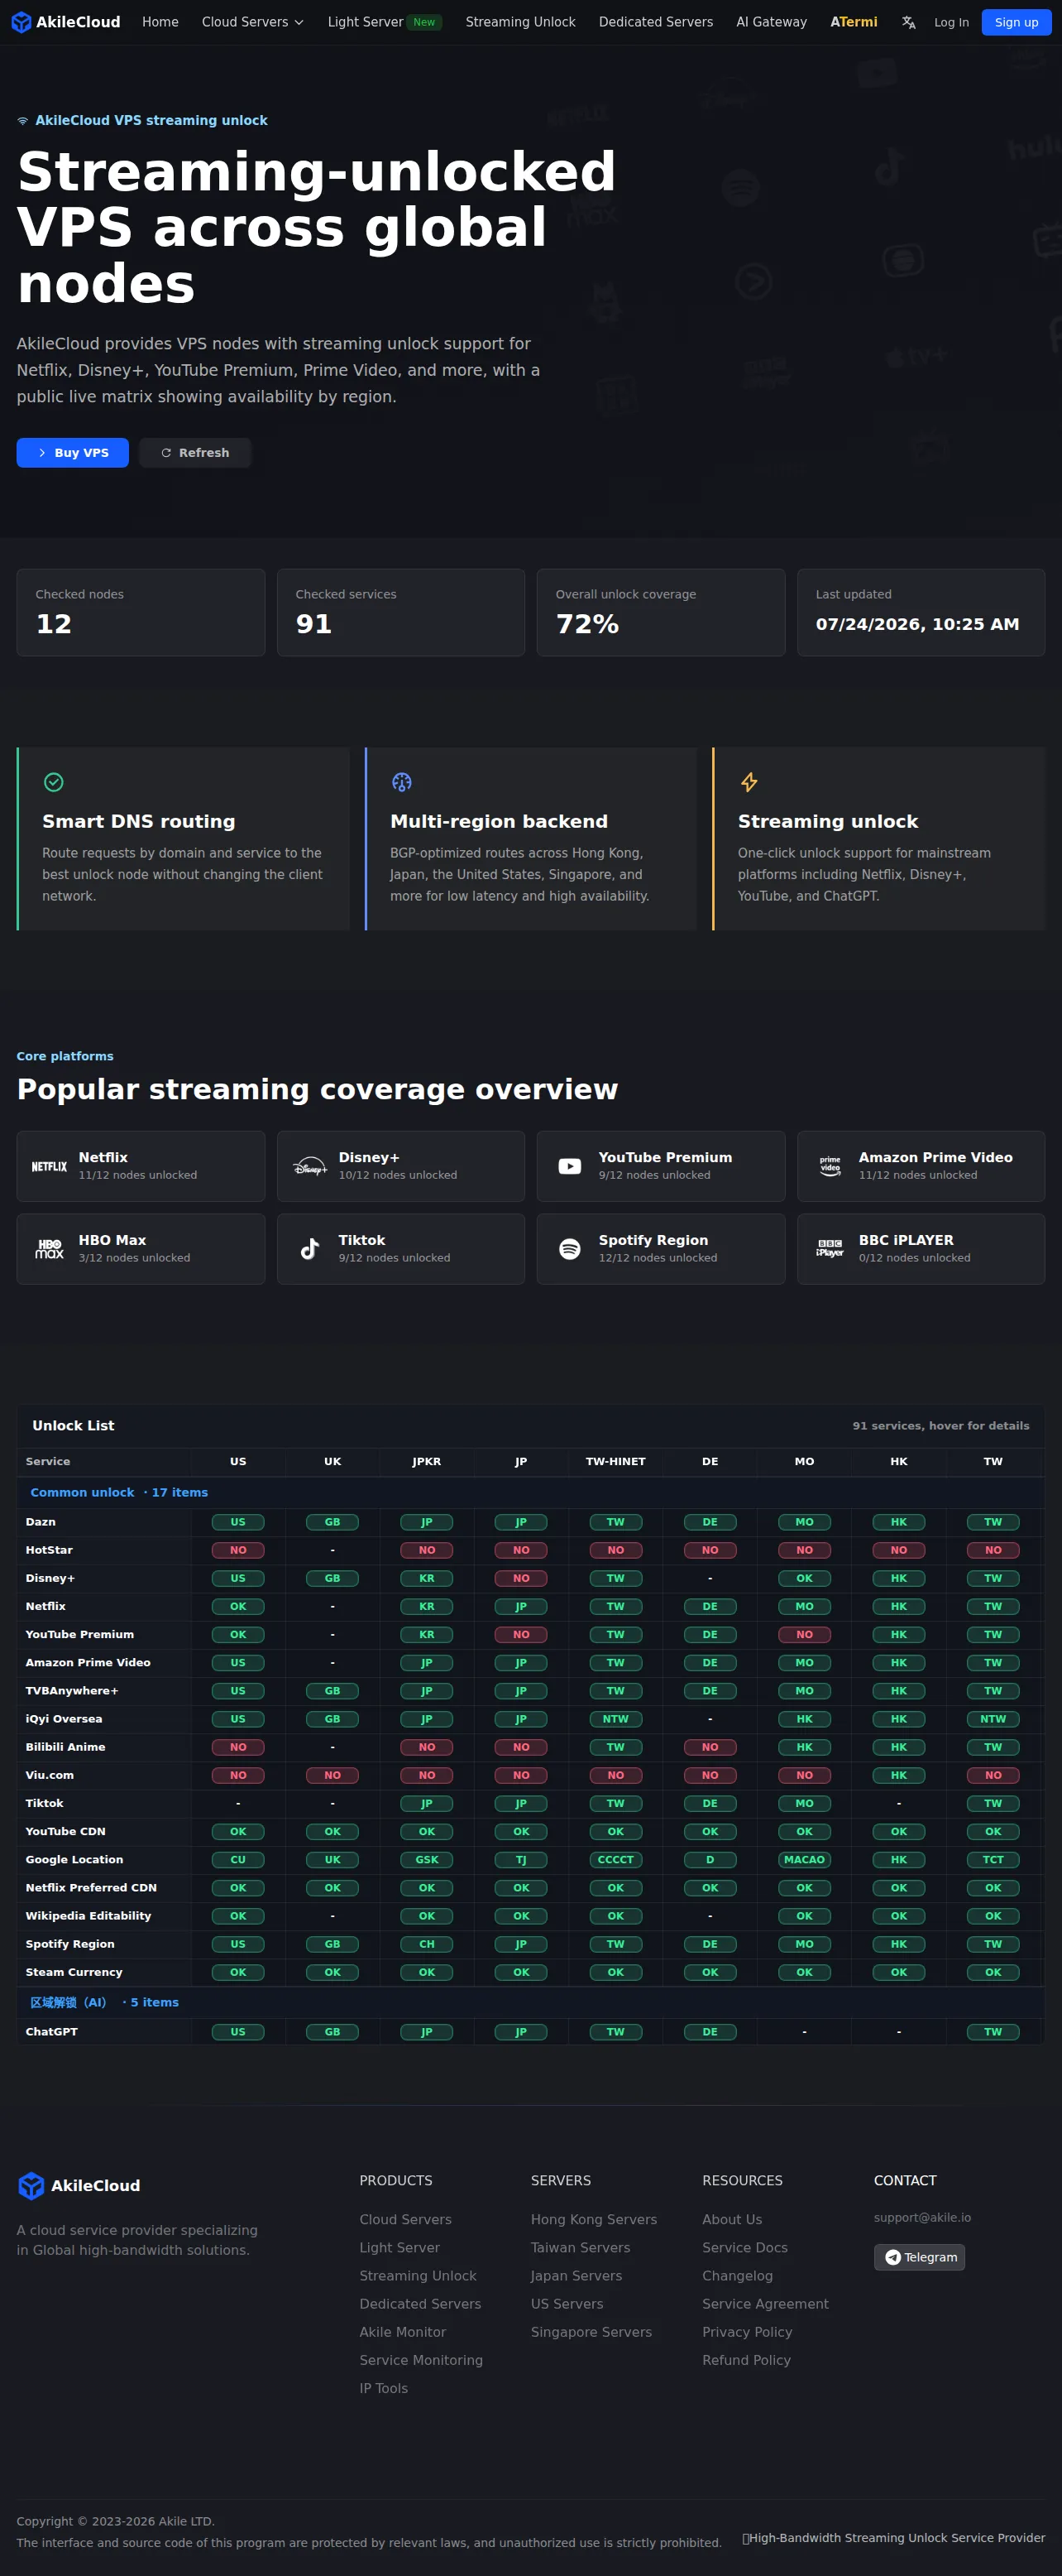Open the Refund Policy footer link

[x=746, y=2359]
